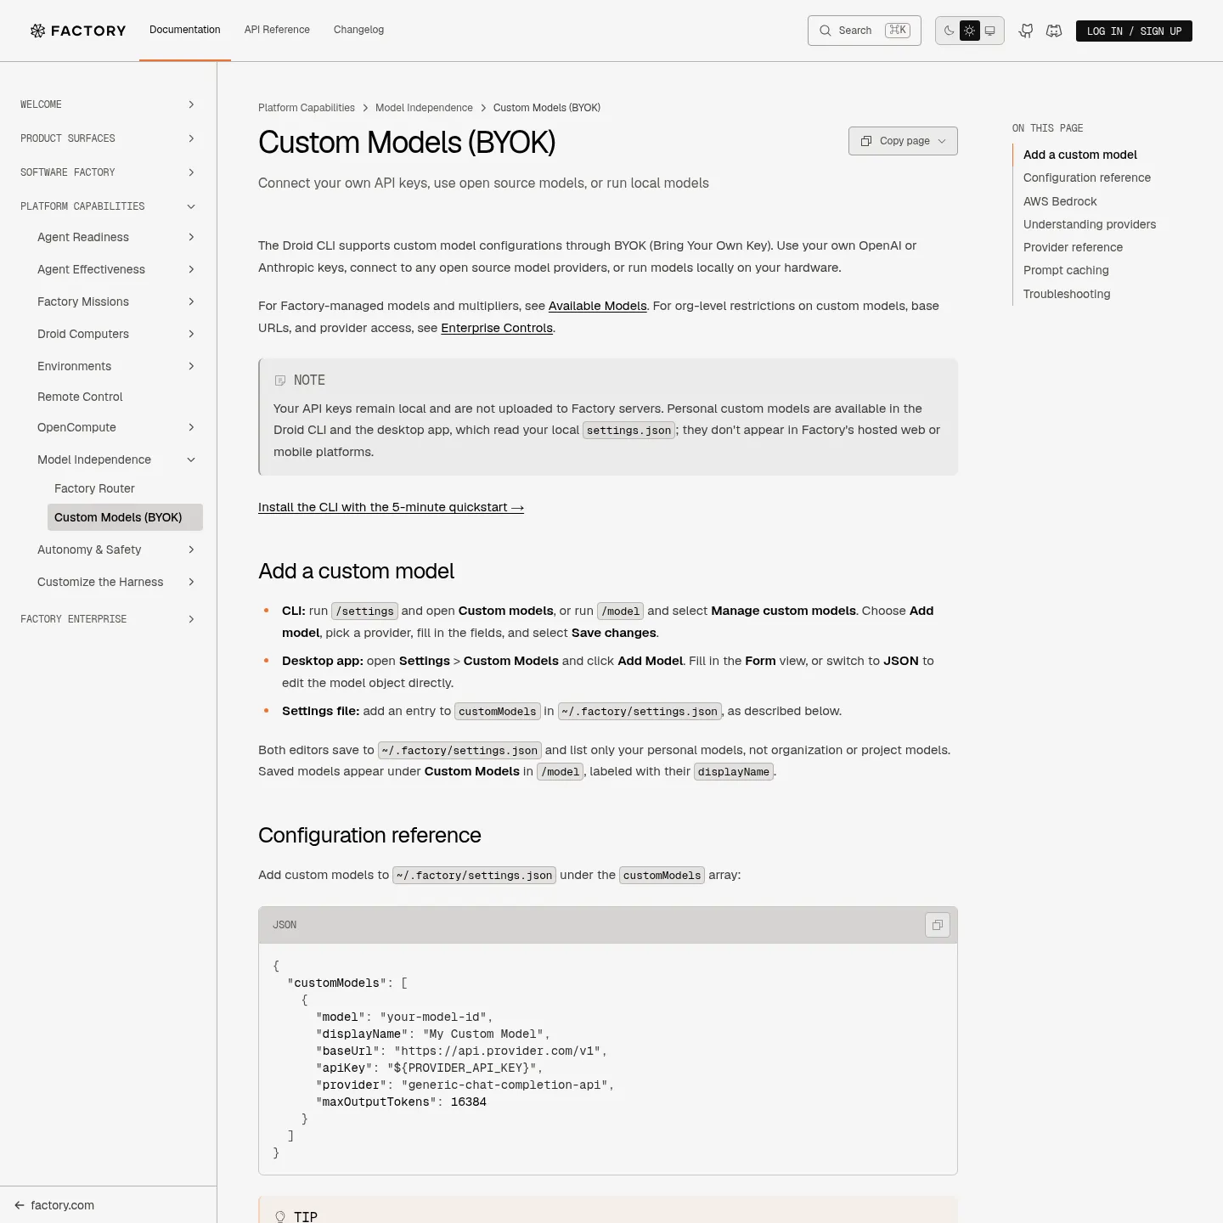Follow the Enterprise Controls link
Screen dimensions: 1223x1223
[497, 328]
